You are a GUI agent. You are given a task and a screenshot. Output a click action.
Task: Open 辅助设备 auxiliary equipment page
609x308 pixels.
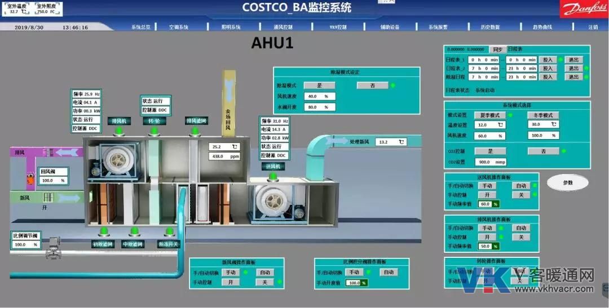coord(390,27)
